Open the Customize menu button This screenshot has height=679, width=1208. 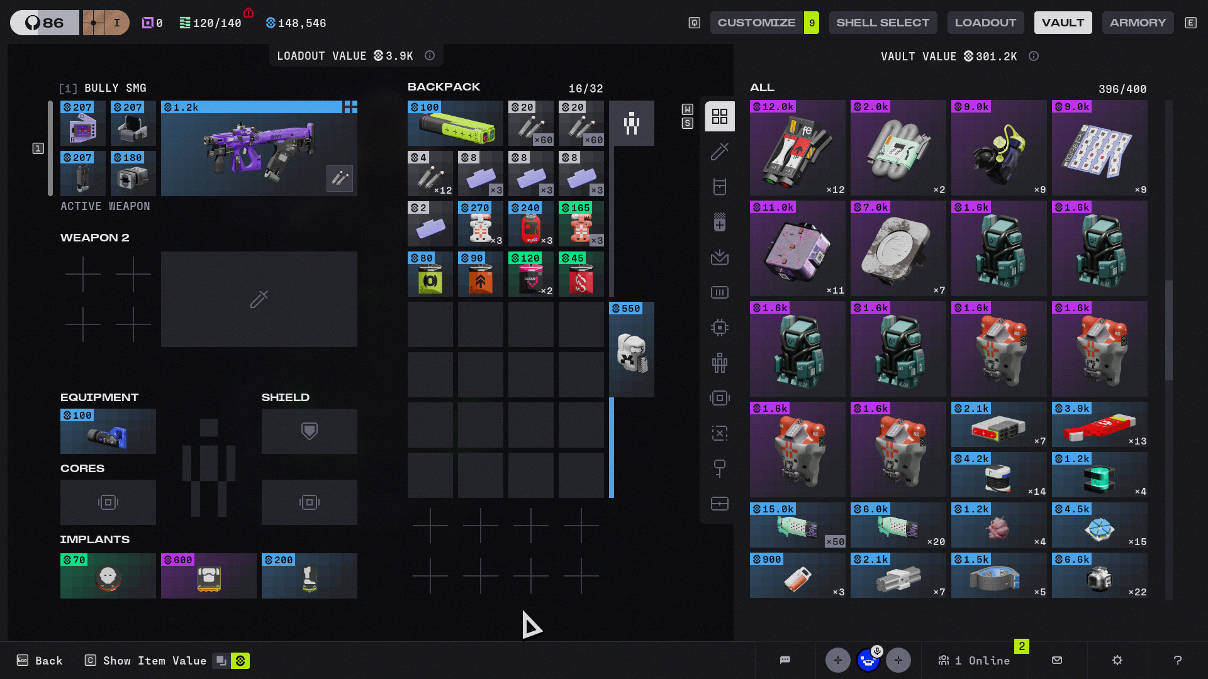[757, 23]
